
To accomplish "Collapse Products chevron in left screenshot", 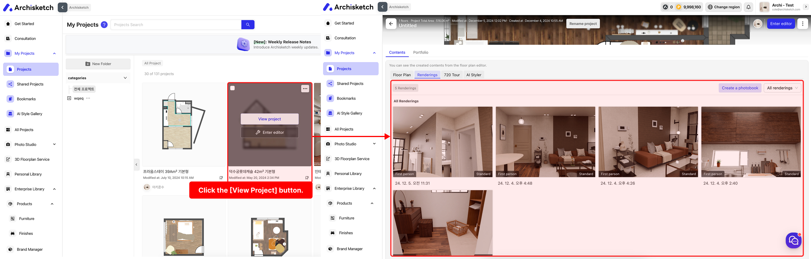I will point(52,204).
